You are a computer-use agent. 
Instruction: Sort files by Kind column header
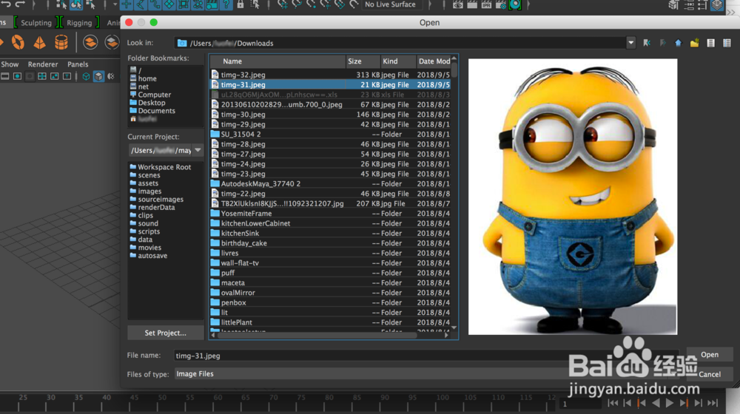(398, 61)
